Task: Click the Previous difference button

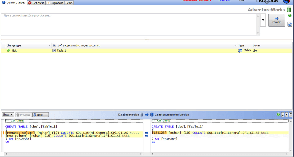Action: [23, 115]
